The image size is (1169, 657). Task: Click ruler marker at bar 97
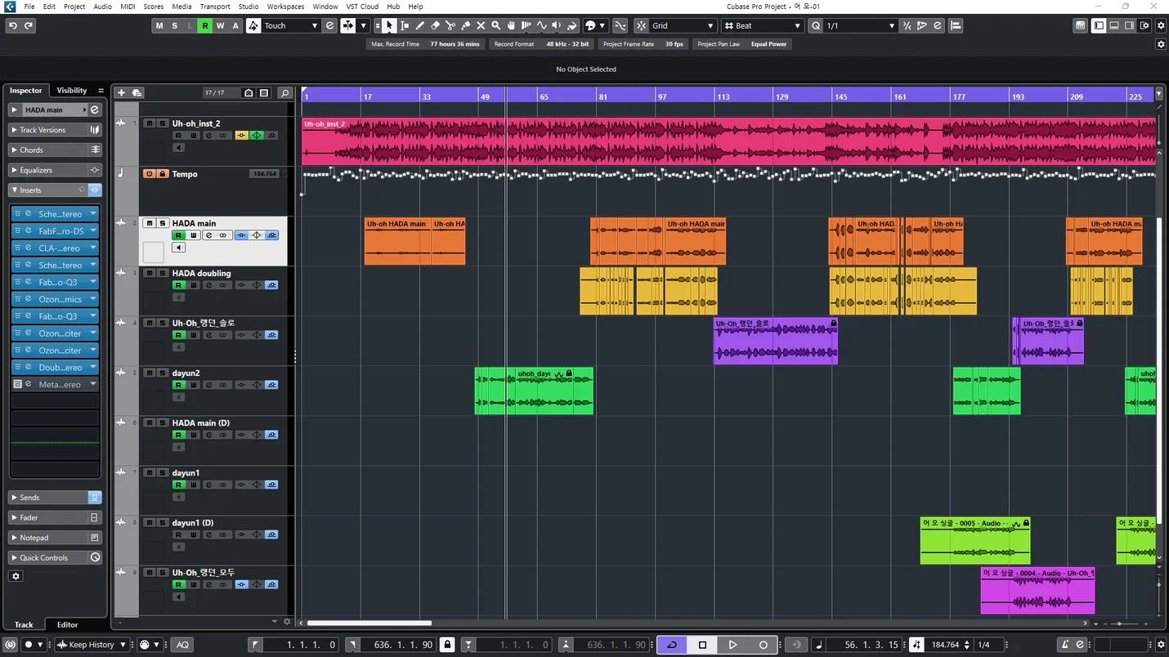pyautogui.click(x=662, y=96)
